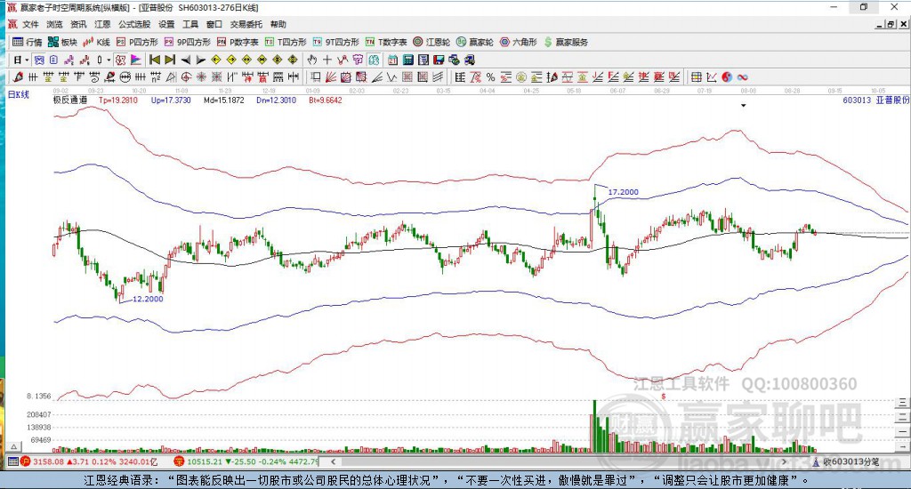The image size is (911, 489).
Task: Open the T数字表 tool
Action: click(x=386, y=43)
